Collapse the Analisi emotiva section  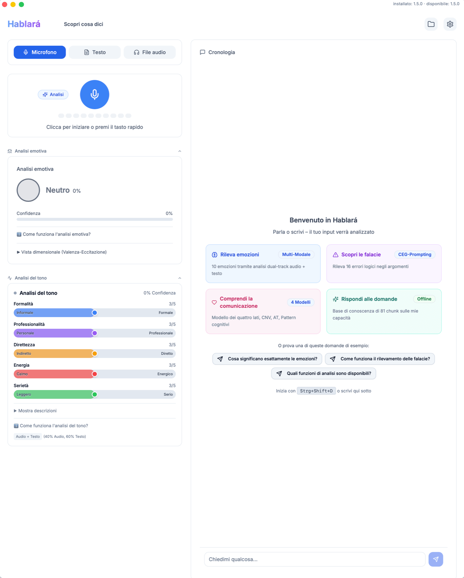(x=179, y=151)
